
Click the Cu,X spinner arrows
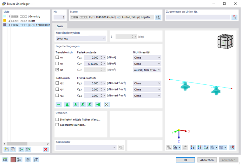point(101,57)
